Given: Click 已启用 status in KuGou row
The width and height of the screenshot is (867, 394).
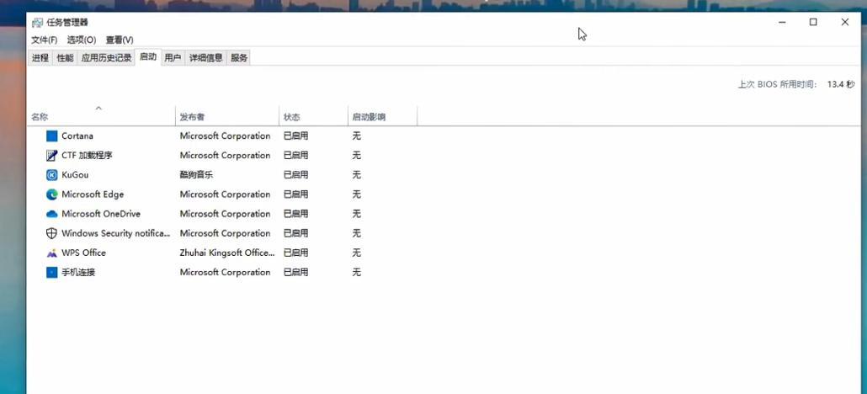Looking at the screenshot, I should [295, 175].
